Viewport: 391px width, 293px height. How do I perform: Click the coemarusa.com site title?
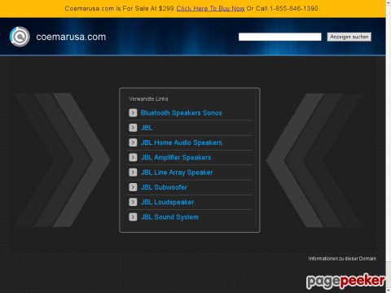pyautogui.click(x=71, y=37)
